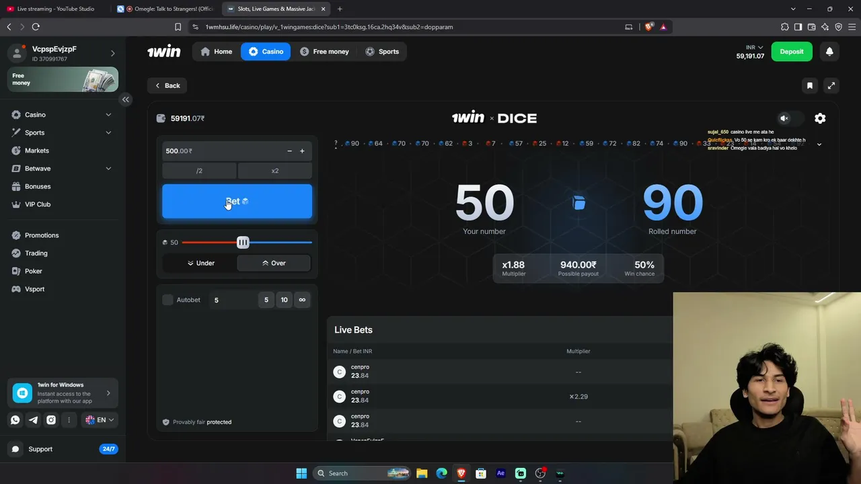Click the dice number slider handle
Screen dimensions: 861x484
coord(243,243)
